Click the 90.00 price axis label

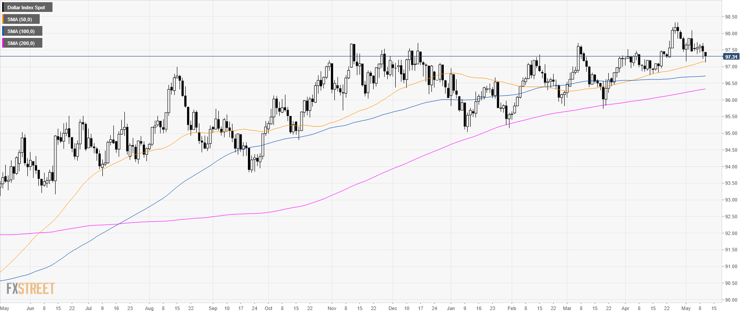731,300
